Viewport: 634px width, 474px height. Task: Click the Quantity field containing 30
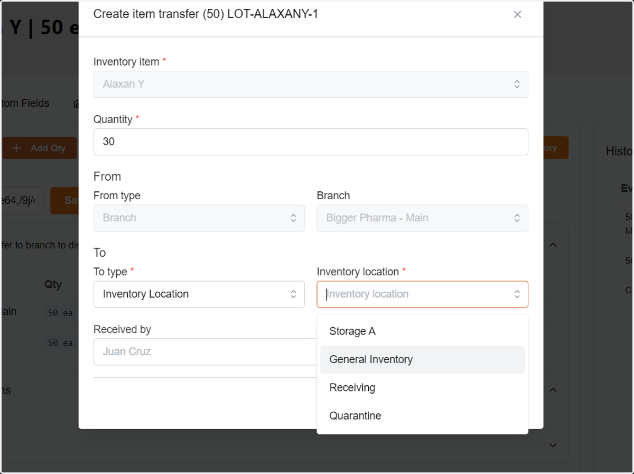tap(311, 142)
